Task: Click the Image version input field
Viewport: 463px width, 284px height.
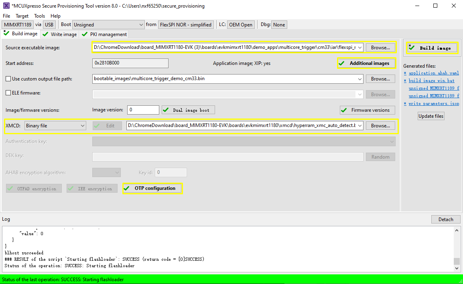Action: click(143, 110)
